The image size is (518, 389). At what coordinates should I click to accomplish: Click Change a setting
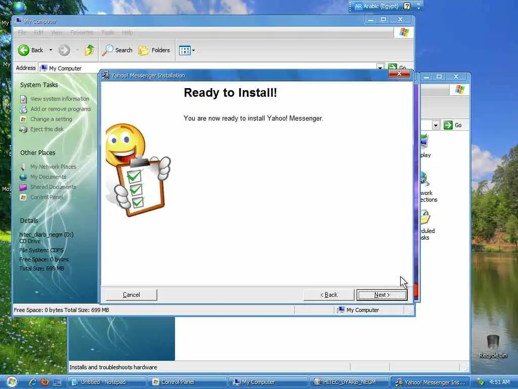point(51,119)
